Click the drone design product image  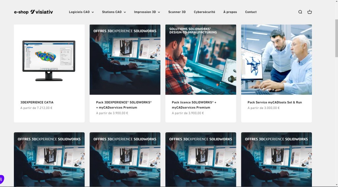point(277,60)
